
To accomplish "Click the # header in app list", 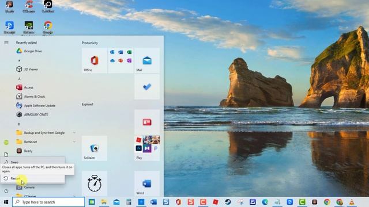I will point(19,60).
